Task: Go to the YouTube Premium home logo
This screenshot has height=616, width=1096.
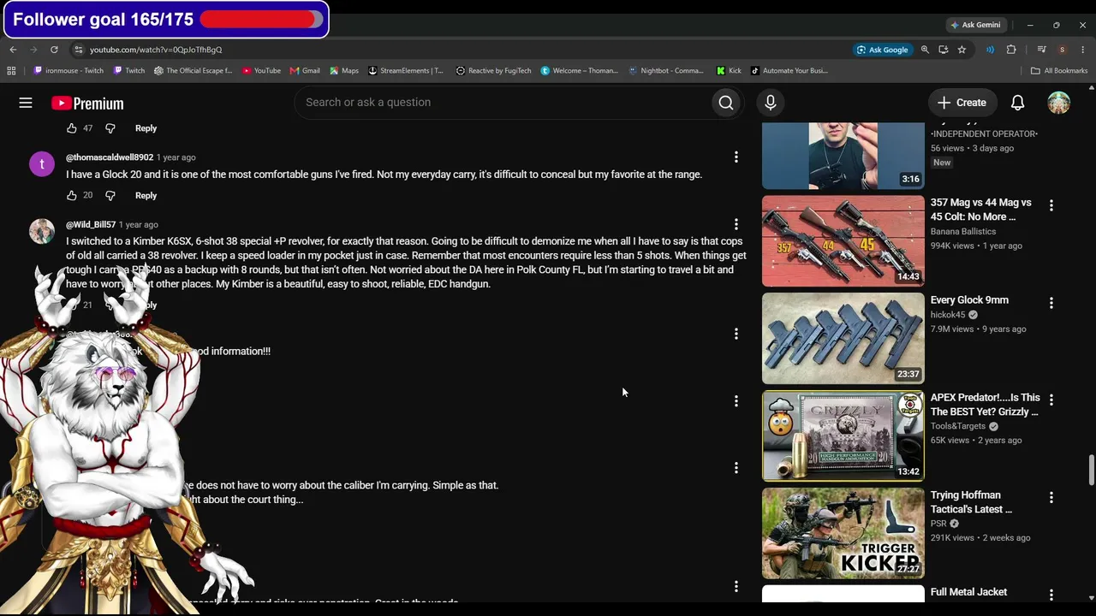Action: pos(87,104)
